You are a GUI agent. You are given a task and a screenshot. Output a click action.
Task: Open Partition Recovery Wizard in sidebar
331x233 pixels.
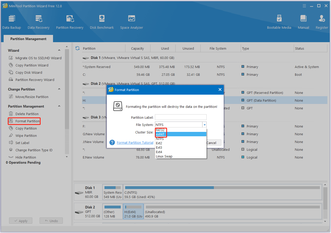(32, 80)
